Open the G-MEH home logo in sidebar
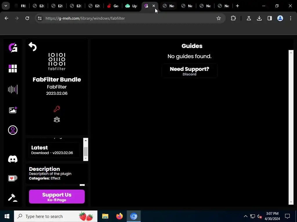297x222 pixels. coord(13,48)
